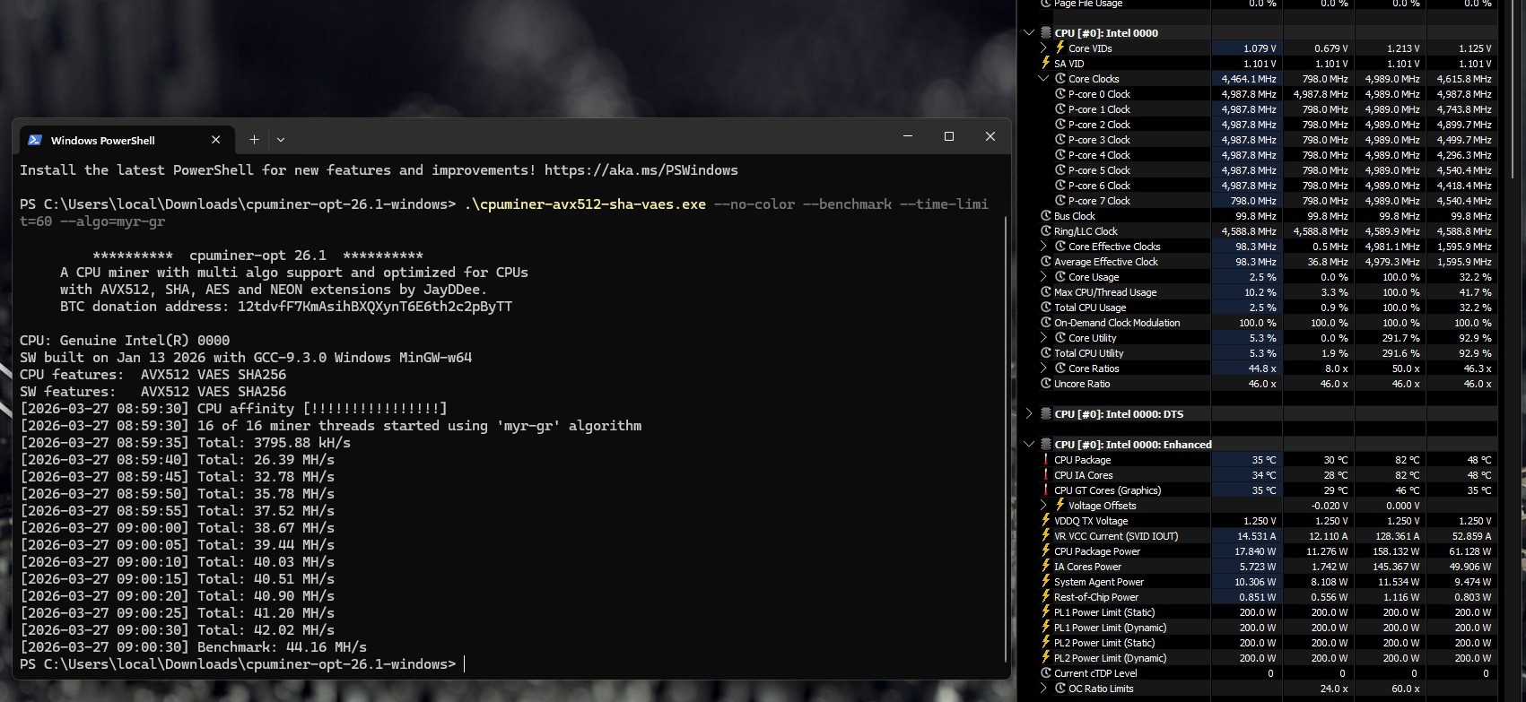Expand the CPU [#0]: Intel 0000: DTS group
Screen dimensions: 1526x702
pyautogui.click(x=1029, y=414)
